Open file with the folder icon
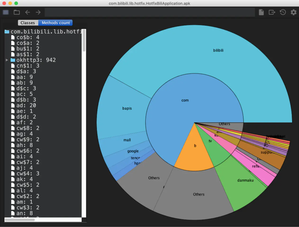The height and width of the screenshot is (227, 299). 17,12
